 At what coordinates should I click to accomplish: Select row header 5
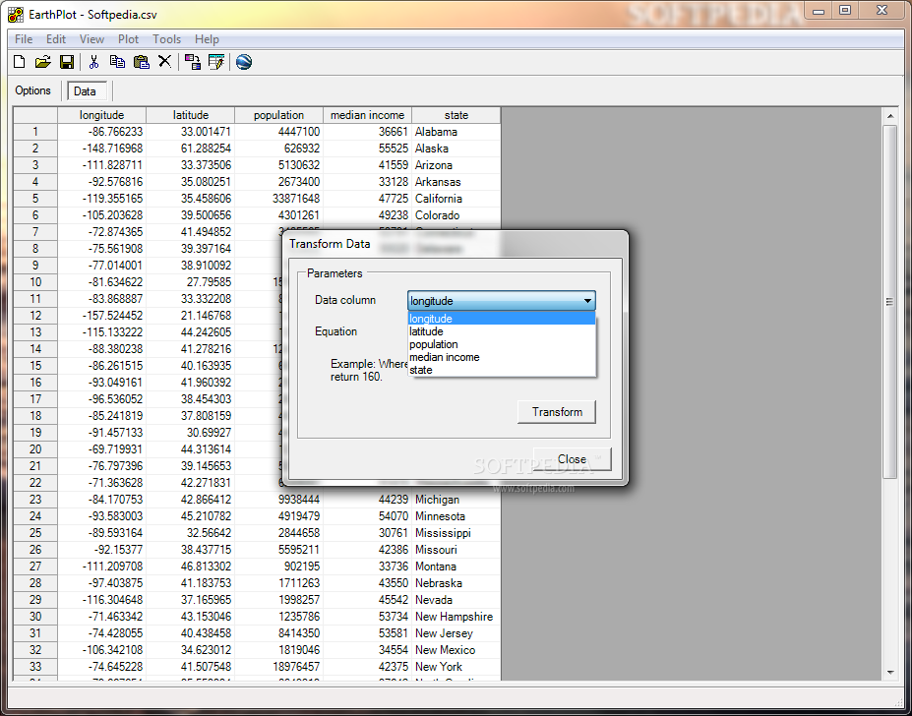[35, 199]
